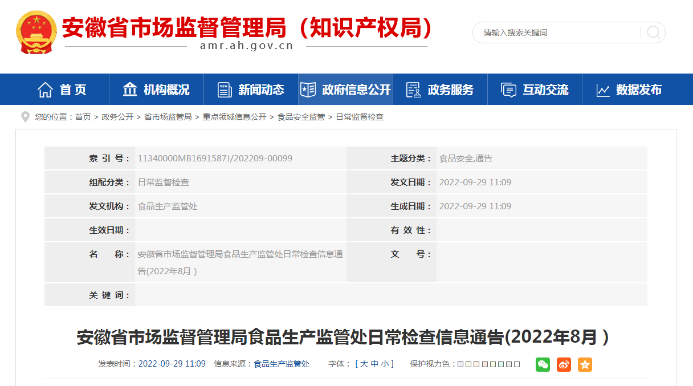Open the 机构概况 navigation tab

click(x=156, y=90)
